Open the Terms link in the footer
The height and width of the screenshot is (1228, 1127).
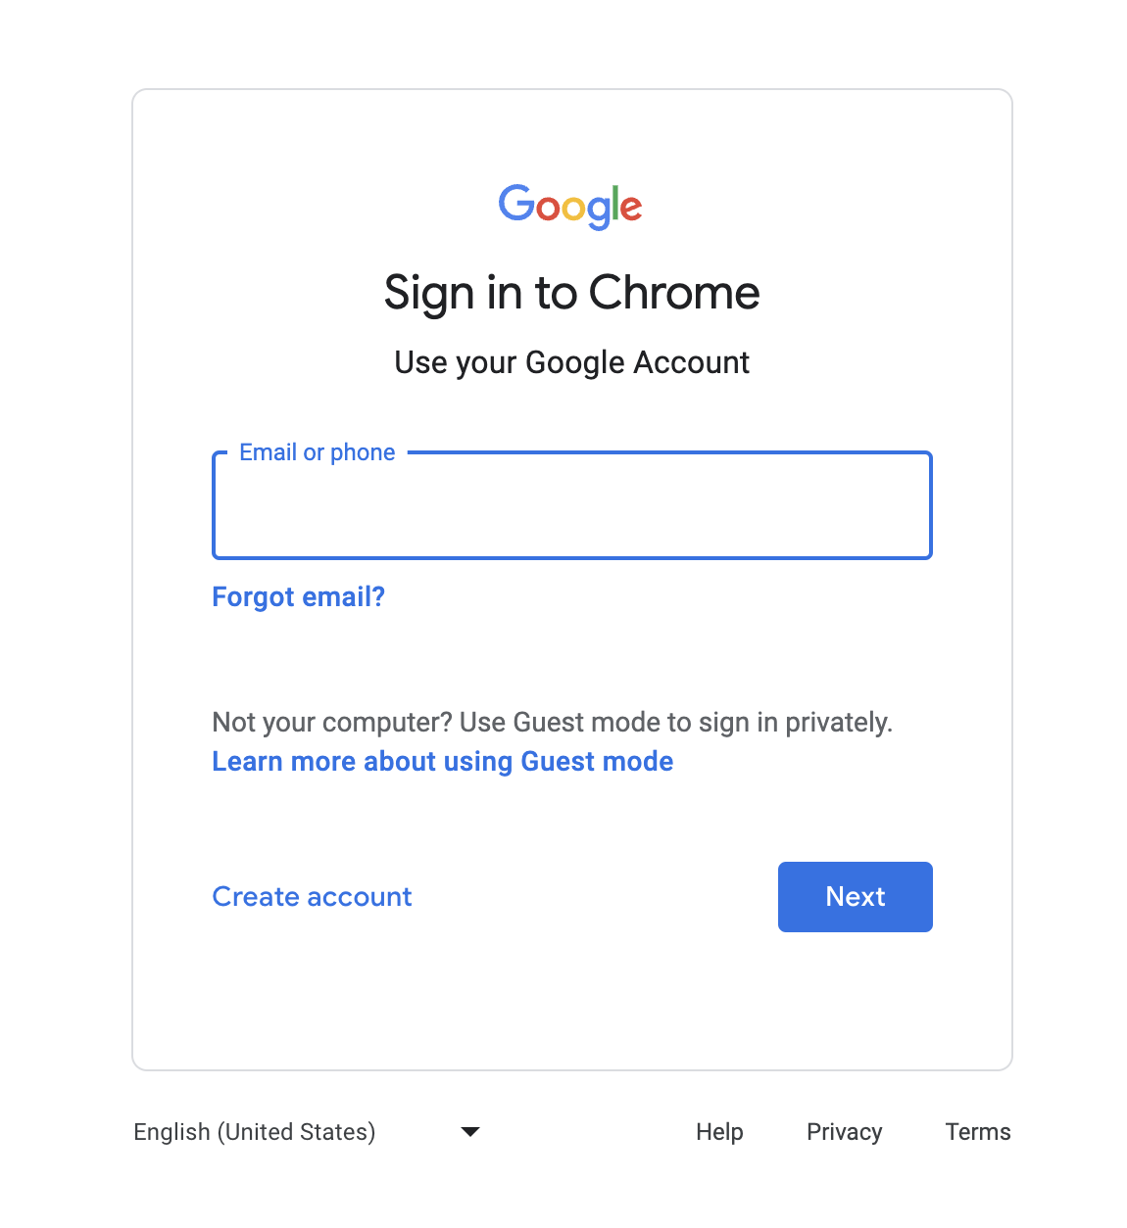tap(977, 1132)
